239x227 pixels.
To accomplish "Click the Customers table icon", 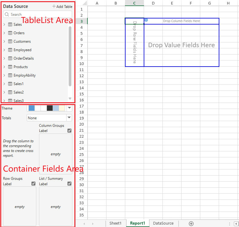I will [10, 41].
